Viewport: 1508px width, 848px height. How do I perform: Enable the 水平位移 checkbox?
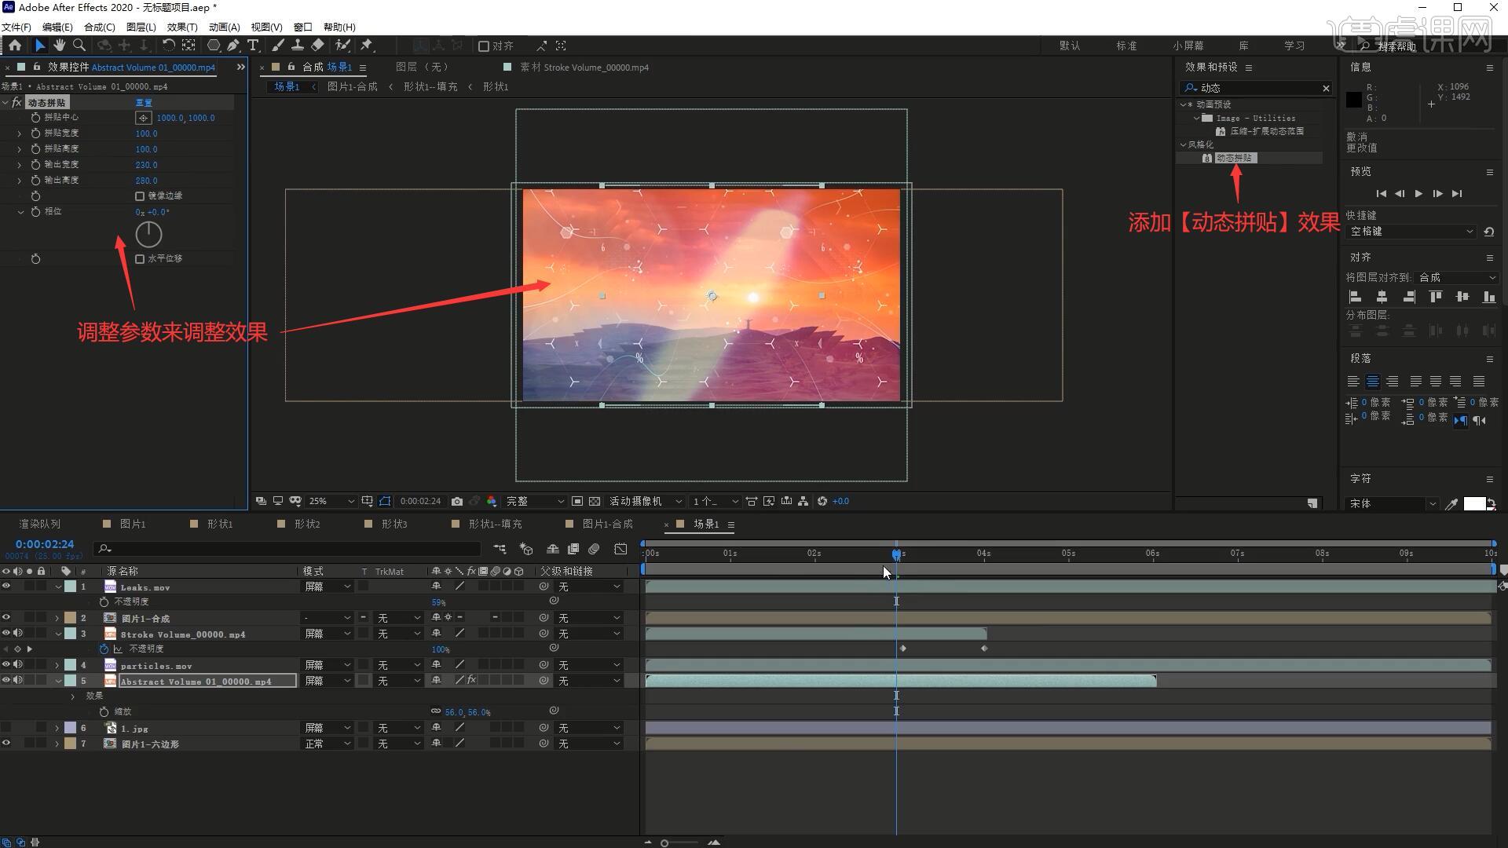(140, 259)
